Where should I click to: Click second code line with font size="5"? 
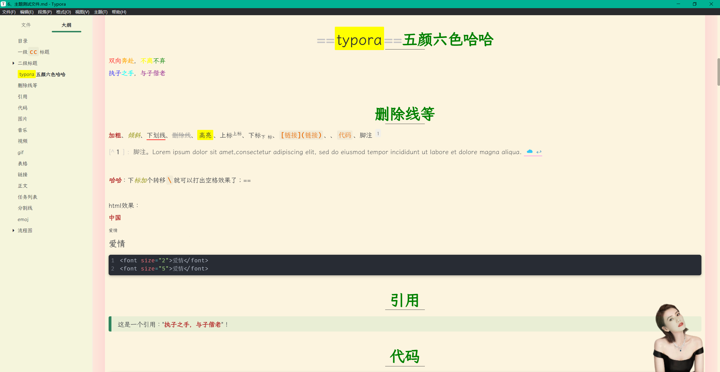pos(164,269)
